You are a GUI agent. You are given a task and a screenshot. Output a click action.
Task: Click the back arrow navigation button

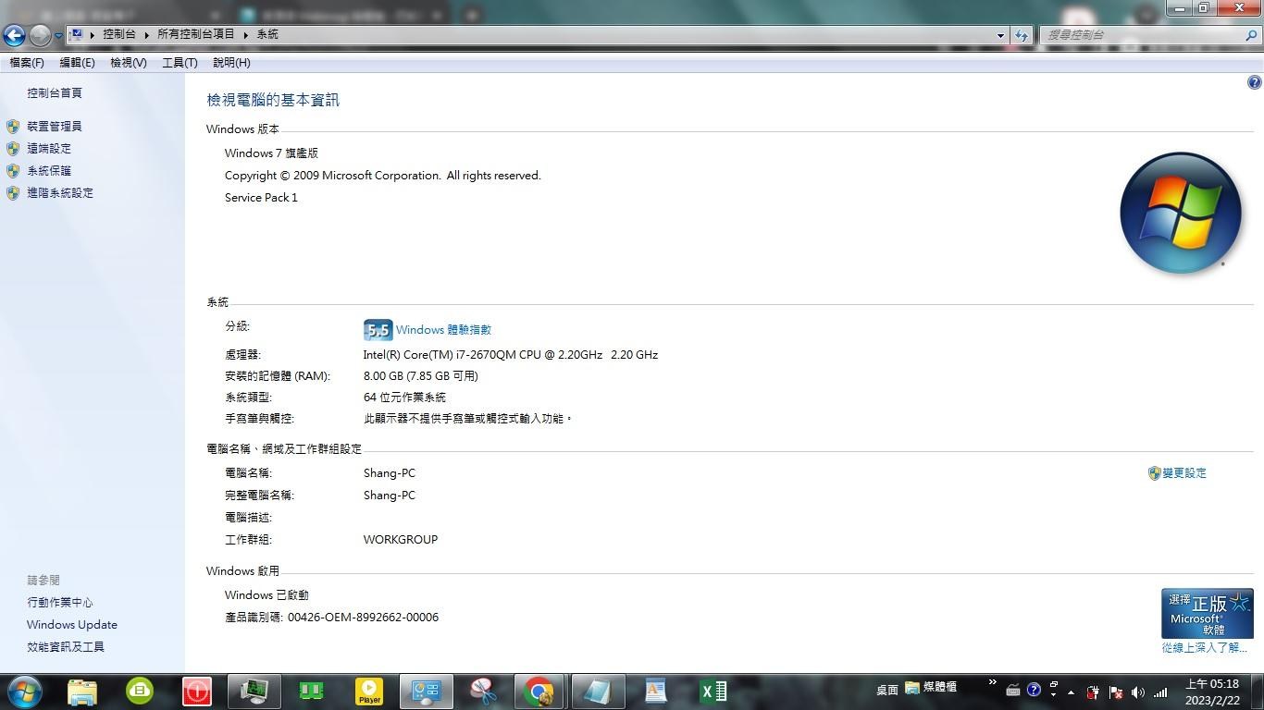14,35
